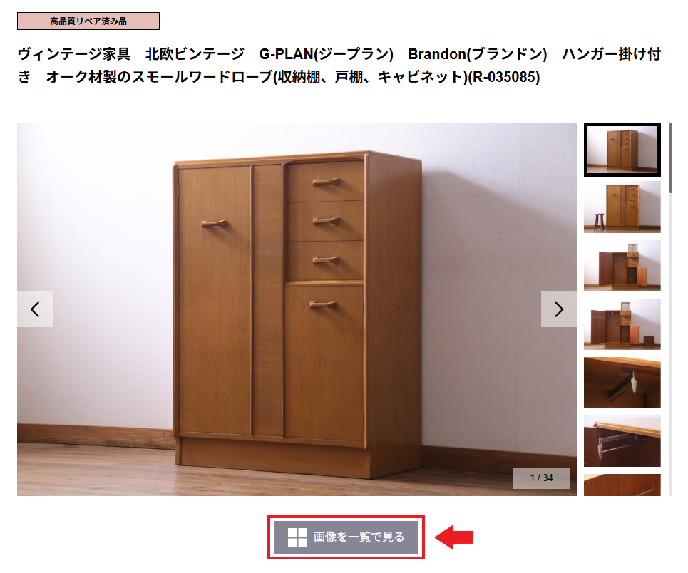
Task: Click the G-PLAN Brandon product title
Action: click(x=339, y=66)
